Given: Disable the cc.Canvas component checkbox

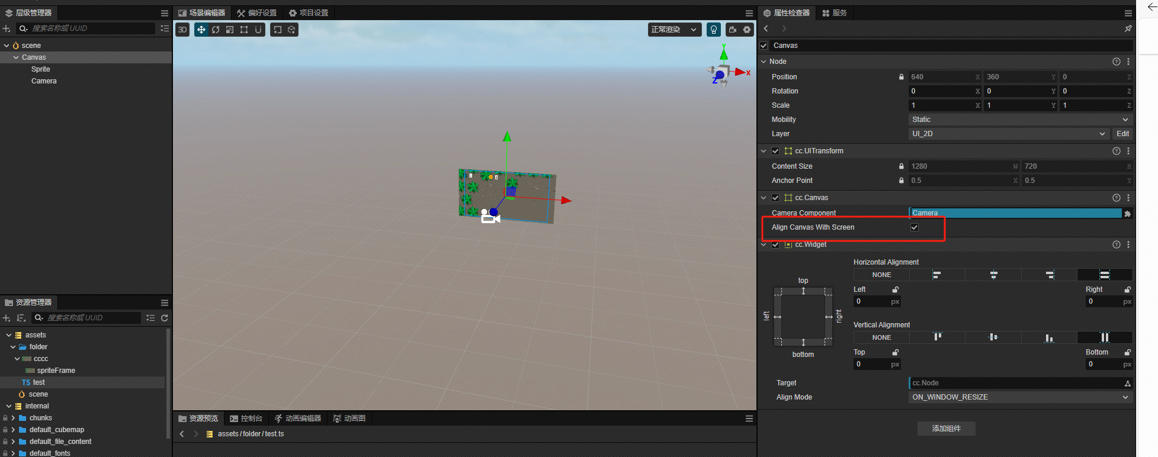Looking at the screenshot, I should (x=775, y=198).
